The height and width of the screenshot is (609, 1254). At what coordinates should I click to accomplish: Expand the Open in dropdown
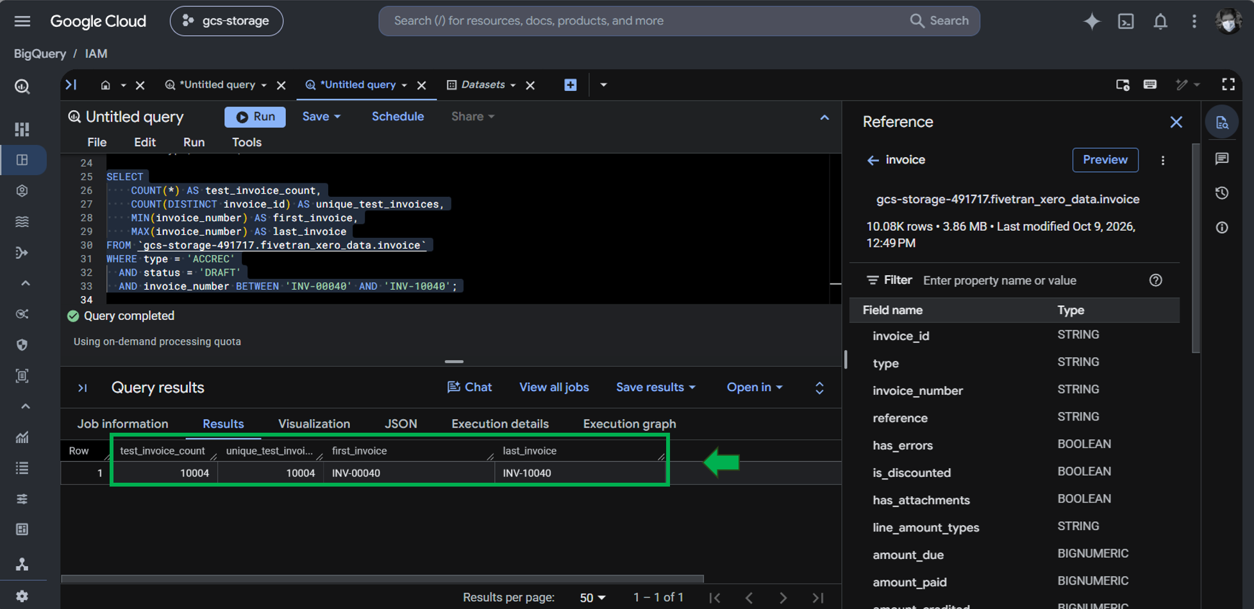(754, 387)
